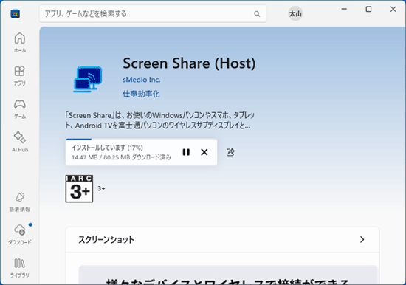
Task: Click the Screen Share (Host) title
Action: click(189, 63)
